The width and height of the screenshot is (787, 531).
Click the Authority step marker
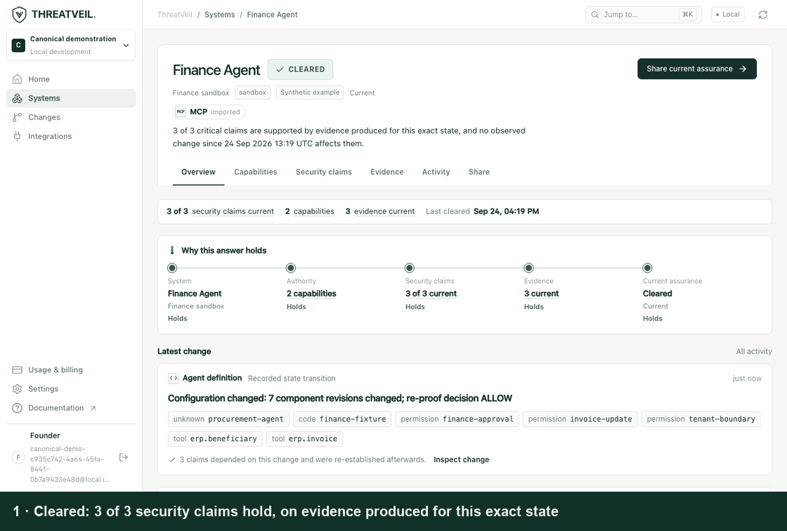click(291, 268)
